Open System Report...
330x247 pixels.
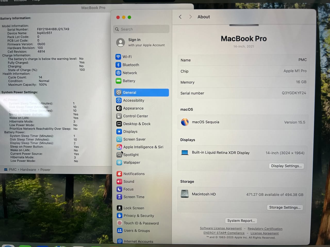(x=241, y=221)
